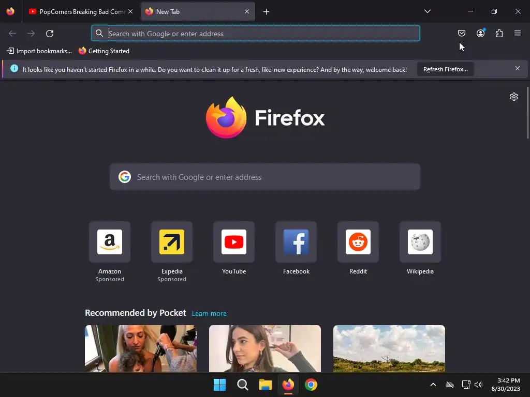Go forward one page

pyautogui.click(x=31, y=34)
